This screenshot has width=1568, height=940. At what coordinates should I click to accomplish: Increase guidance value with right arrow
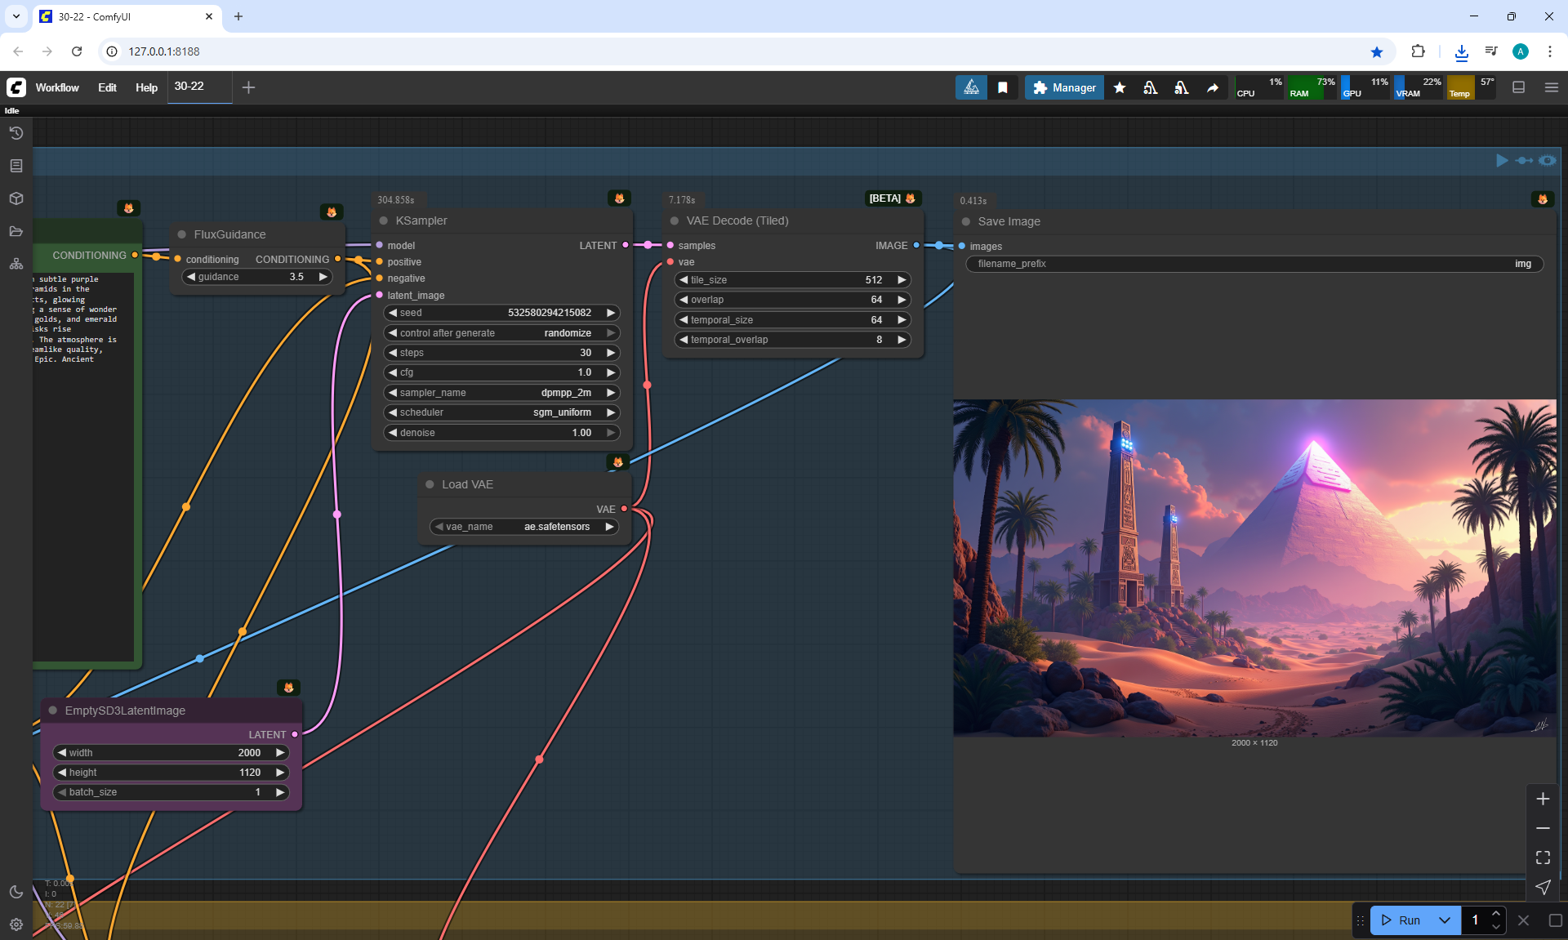pyautogui.click(x=323, y=277)
